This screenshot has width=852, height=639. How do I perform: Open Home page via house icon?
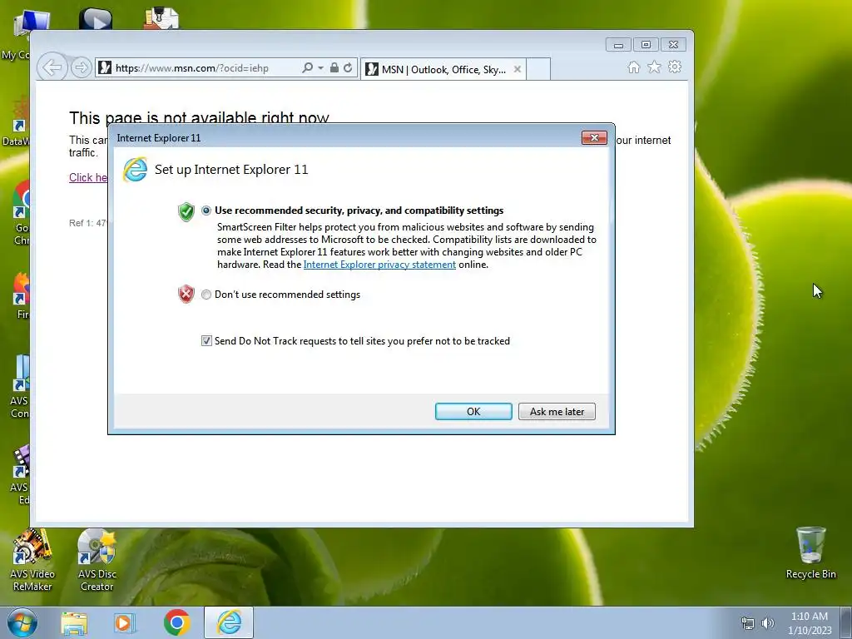click(x=633, y=67)
